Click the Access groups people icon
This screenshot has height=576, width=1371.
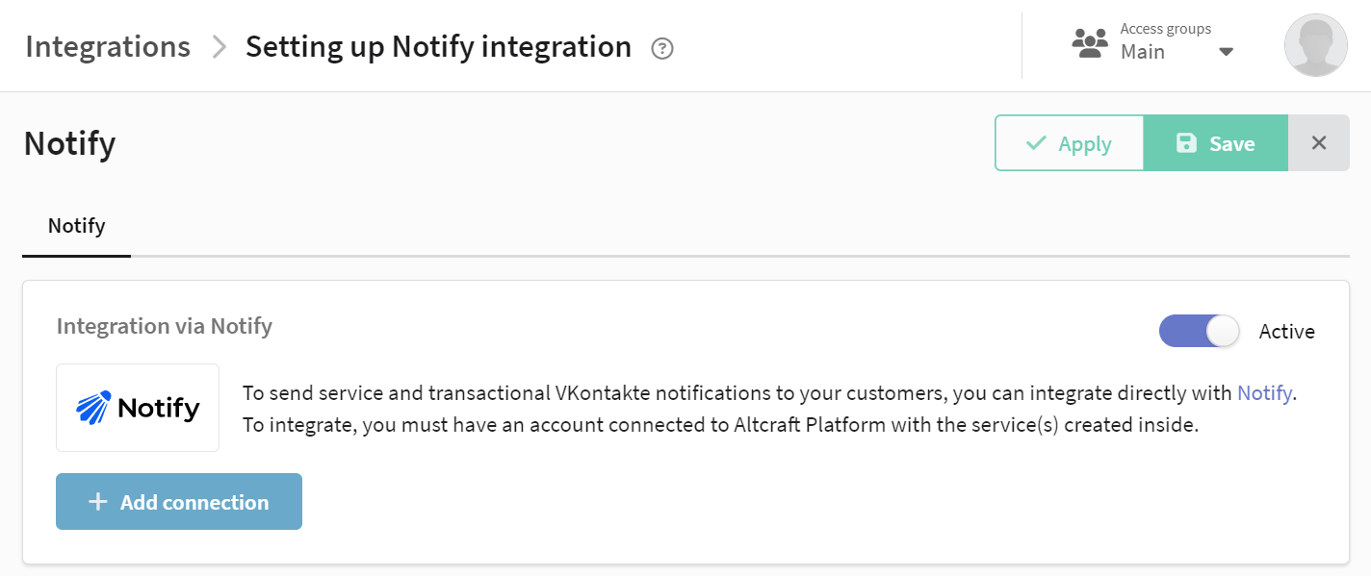point(1090,44)
